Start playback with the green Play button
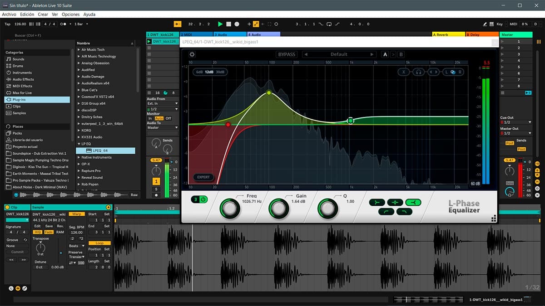 [220, 24]
